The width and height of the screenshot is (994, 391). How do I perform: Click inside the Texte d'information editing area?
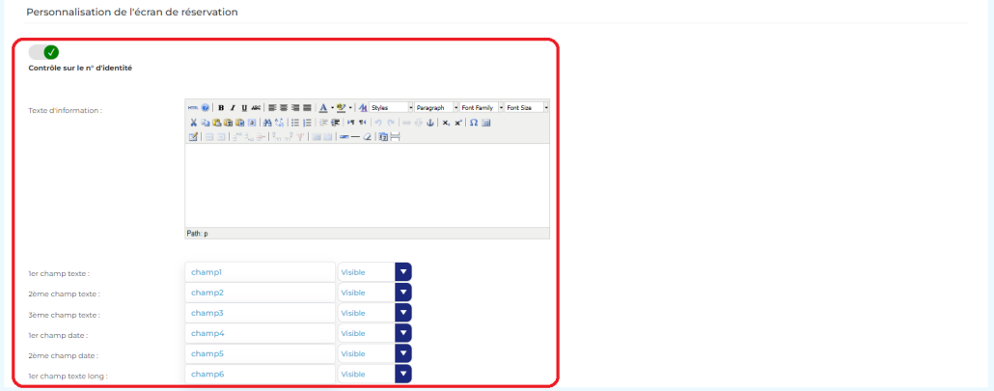[367, 183]
